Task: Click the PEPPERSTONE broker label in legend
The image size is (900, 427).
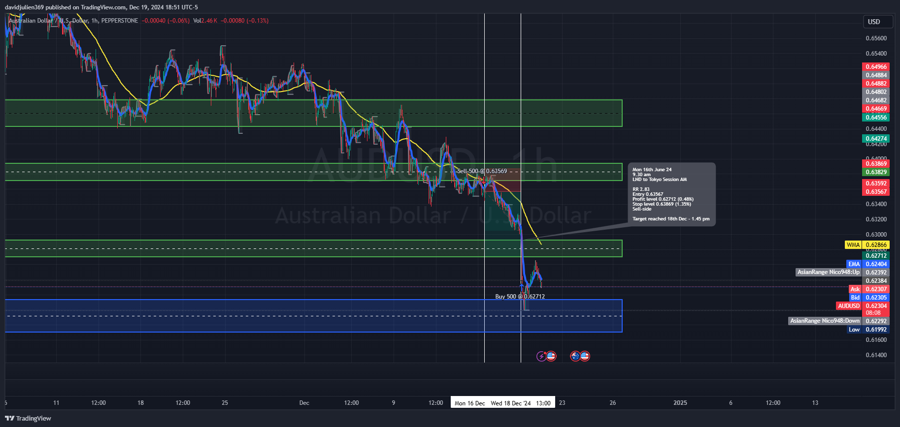Action: tap(120, 21)
